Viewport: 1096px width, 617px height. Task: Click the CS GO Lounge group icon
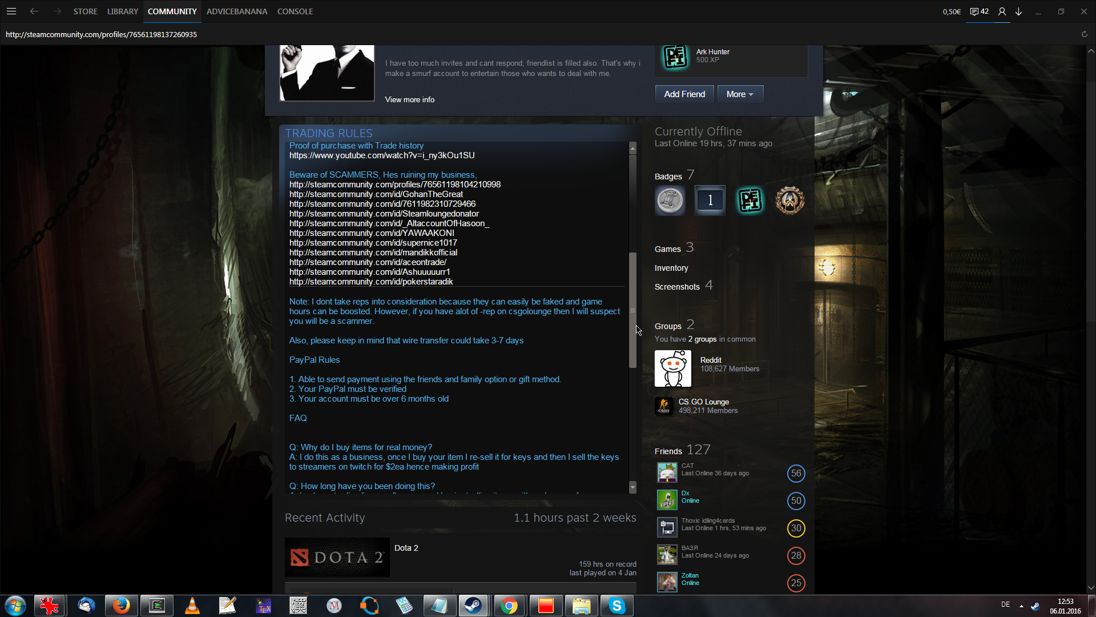(x=664, y=406)
